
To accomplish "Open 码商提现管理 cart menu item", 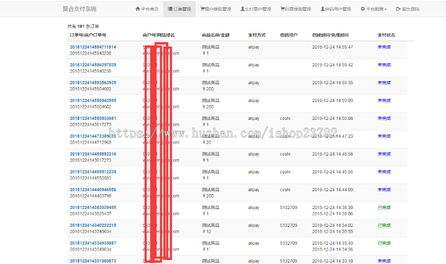I will (296, 9).
